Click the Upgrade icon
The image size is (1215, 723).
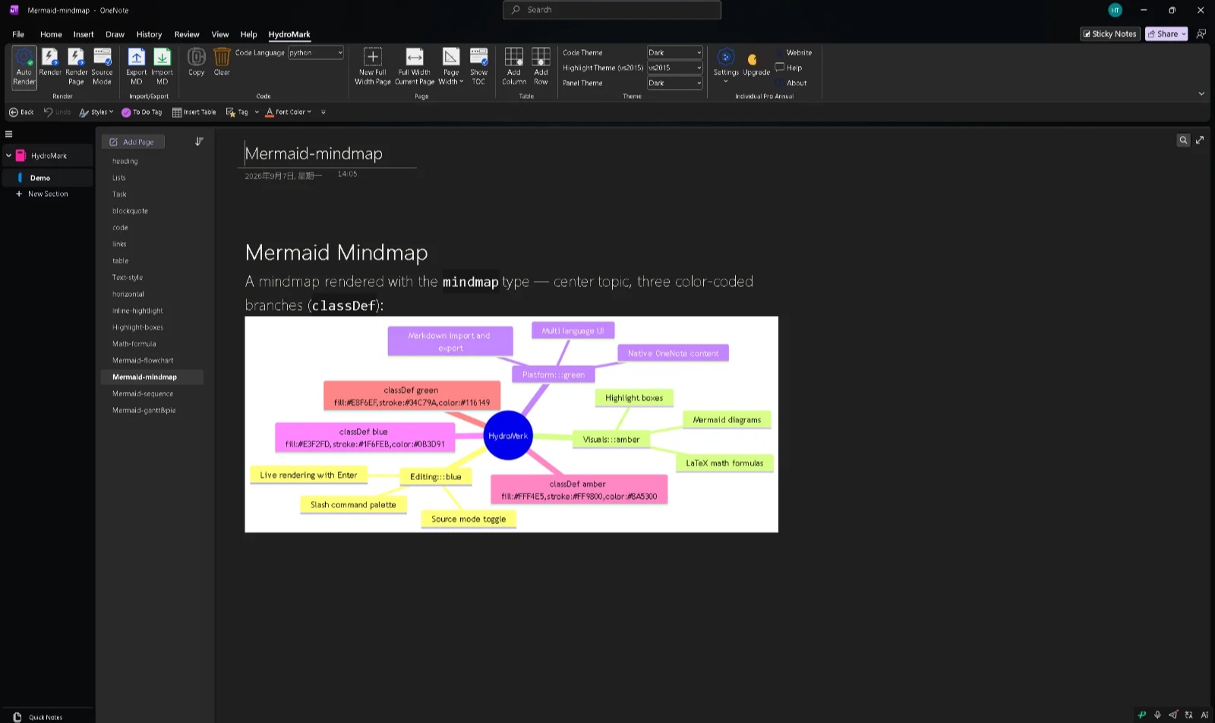tap(756, 64)
